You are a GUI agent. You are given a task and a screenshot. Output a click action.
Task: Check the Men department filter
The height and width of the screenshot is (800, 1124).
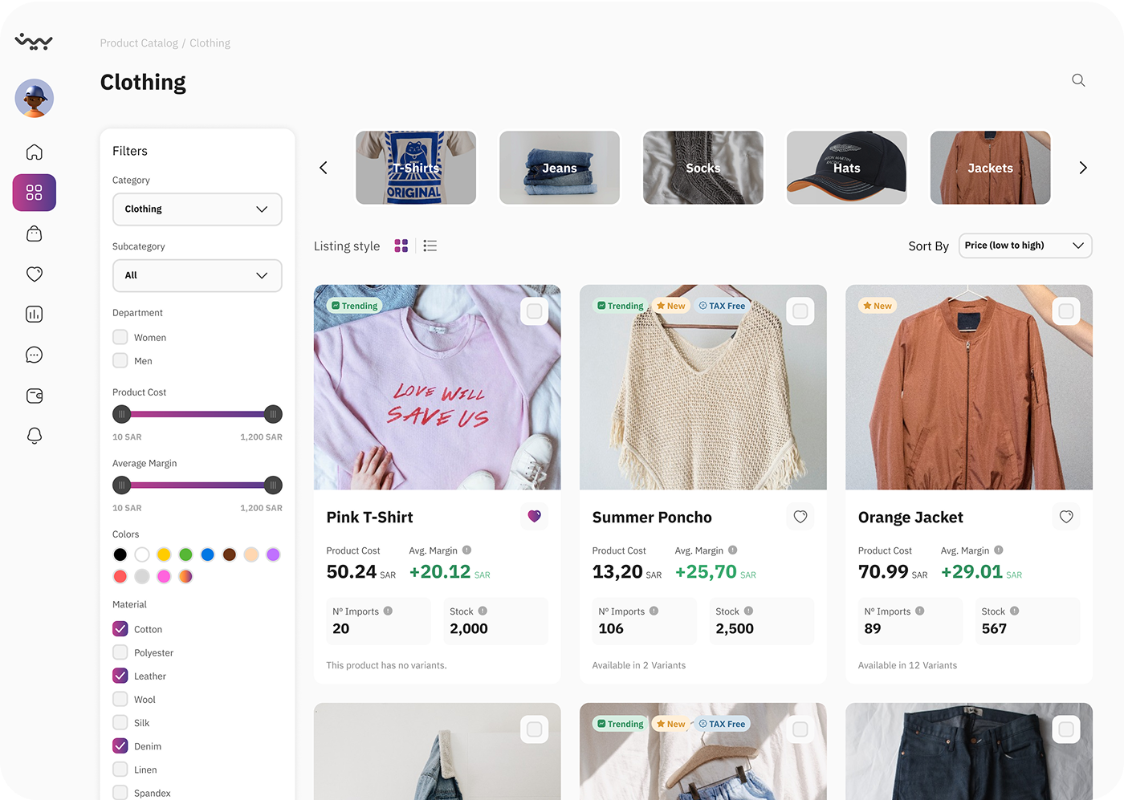(120, 360)
